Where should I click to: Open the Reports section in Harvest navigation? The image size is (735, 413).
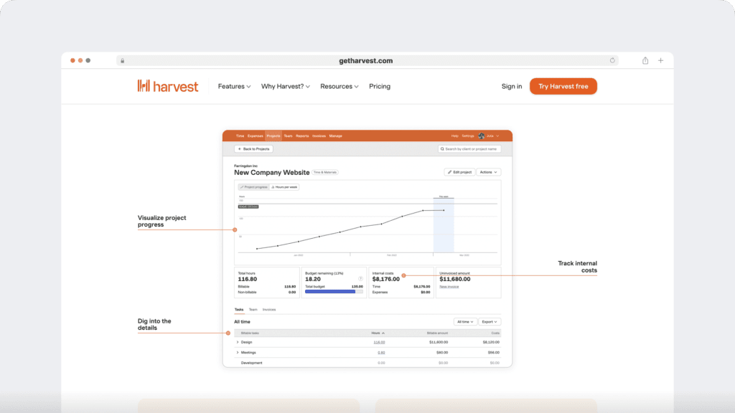(x=302, y=136)
